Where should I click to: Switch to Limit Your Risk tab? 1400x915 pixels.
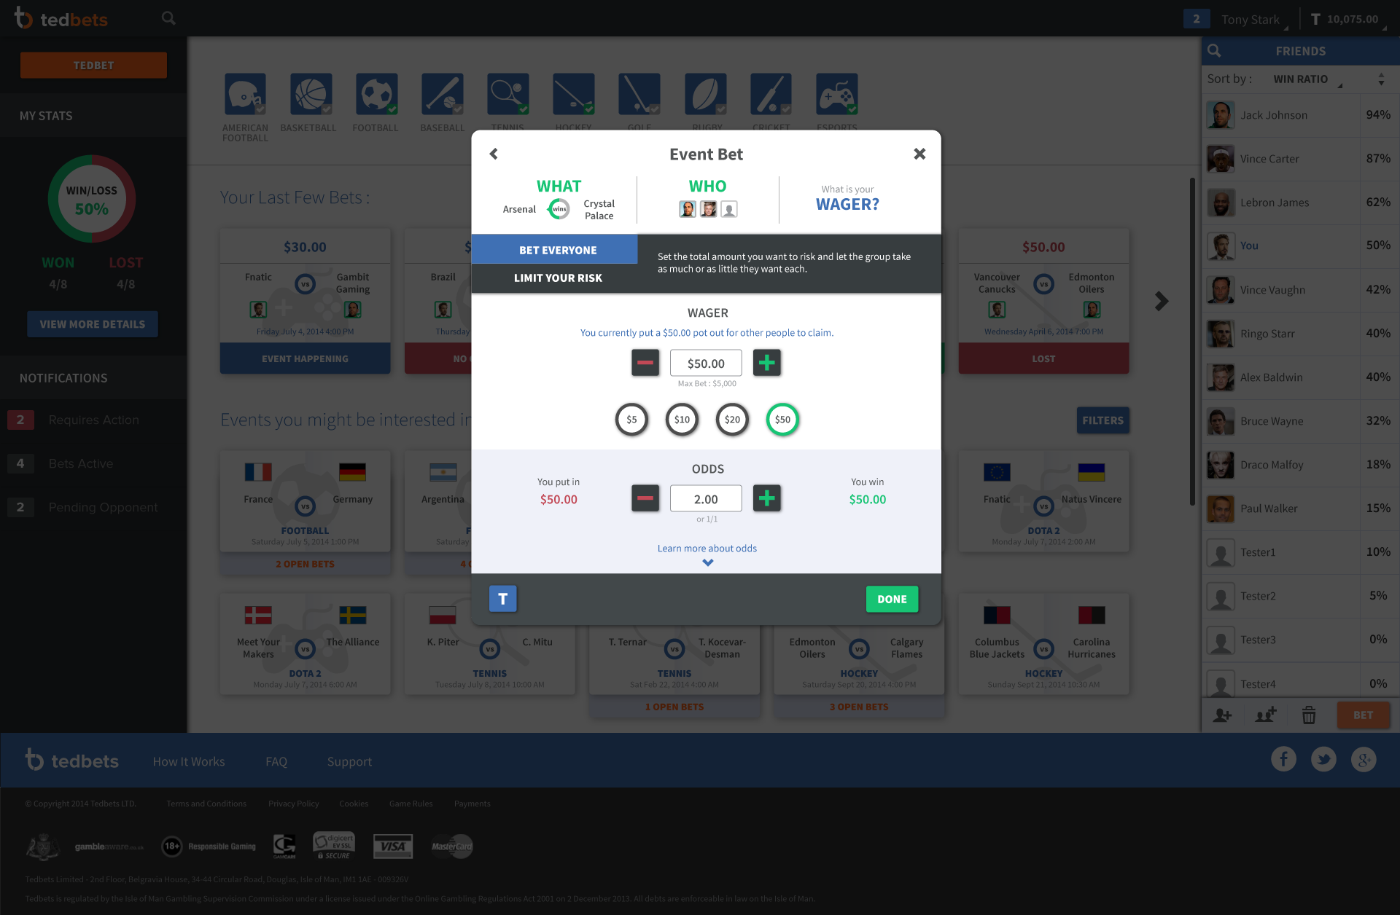(558, 278)
